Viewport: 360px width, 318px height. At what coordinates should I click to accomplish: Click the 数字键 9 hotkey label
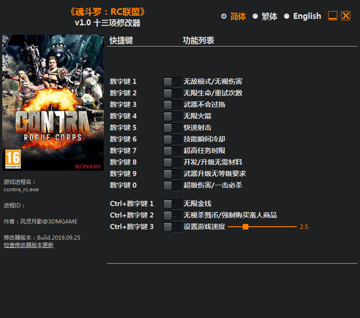[x=123, y=174]
